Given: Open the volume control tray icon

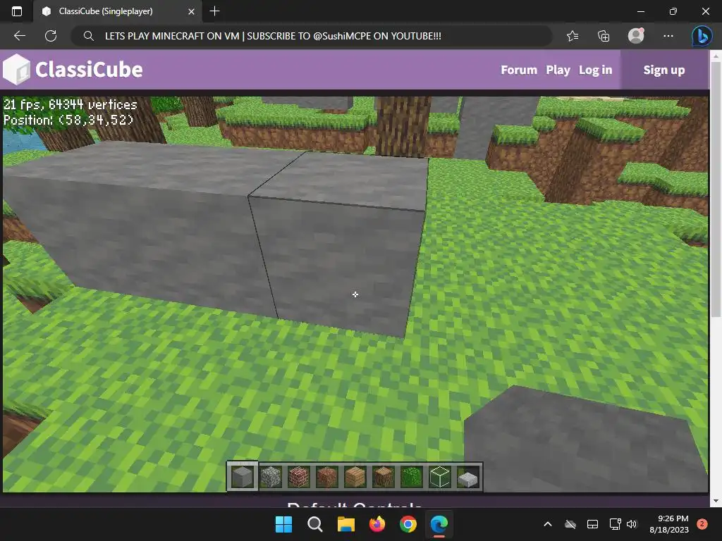Looking at the screenshot, I should [631, 524].
